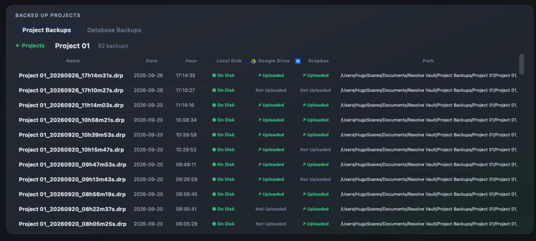Switch to the Project Backups tab
Image resolution: width=536 pixels, height=241 pixels.
tap(47, 30)
